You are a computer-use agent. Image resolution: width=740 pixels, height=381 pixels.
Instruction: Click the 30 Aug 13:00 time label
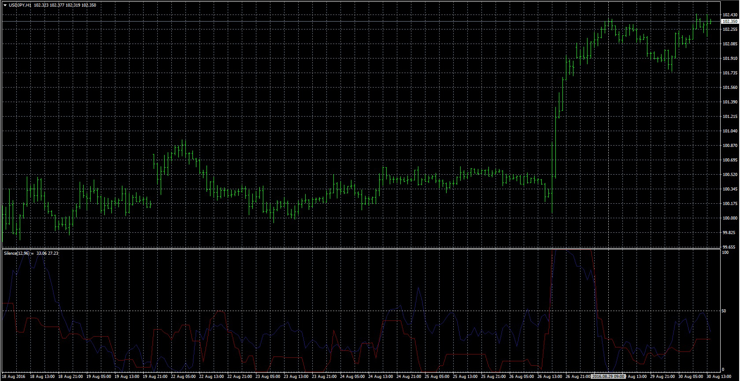(x=719, y=377)
